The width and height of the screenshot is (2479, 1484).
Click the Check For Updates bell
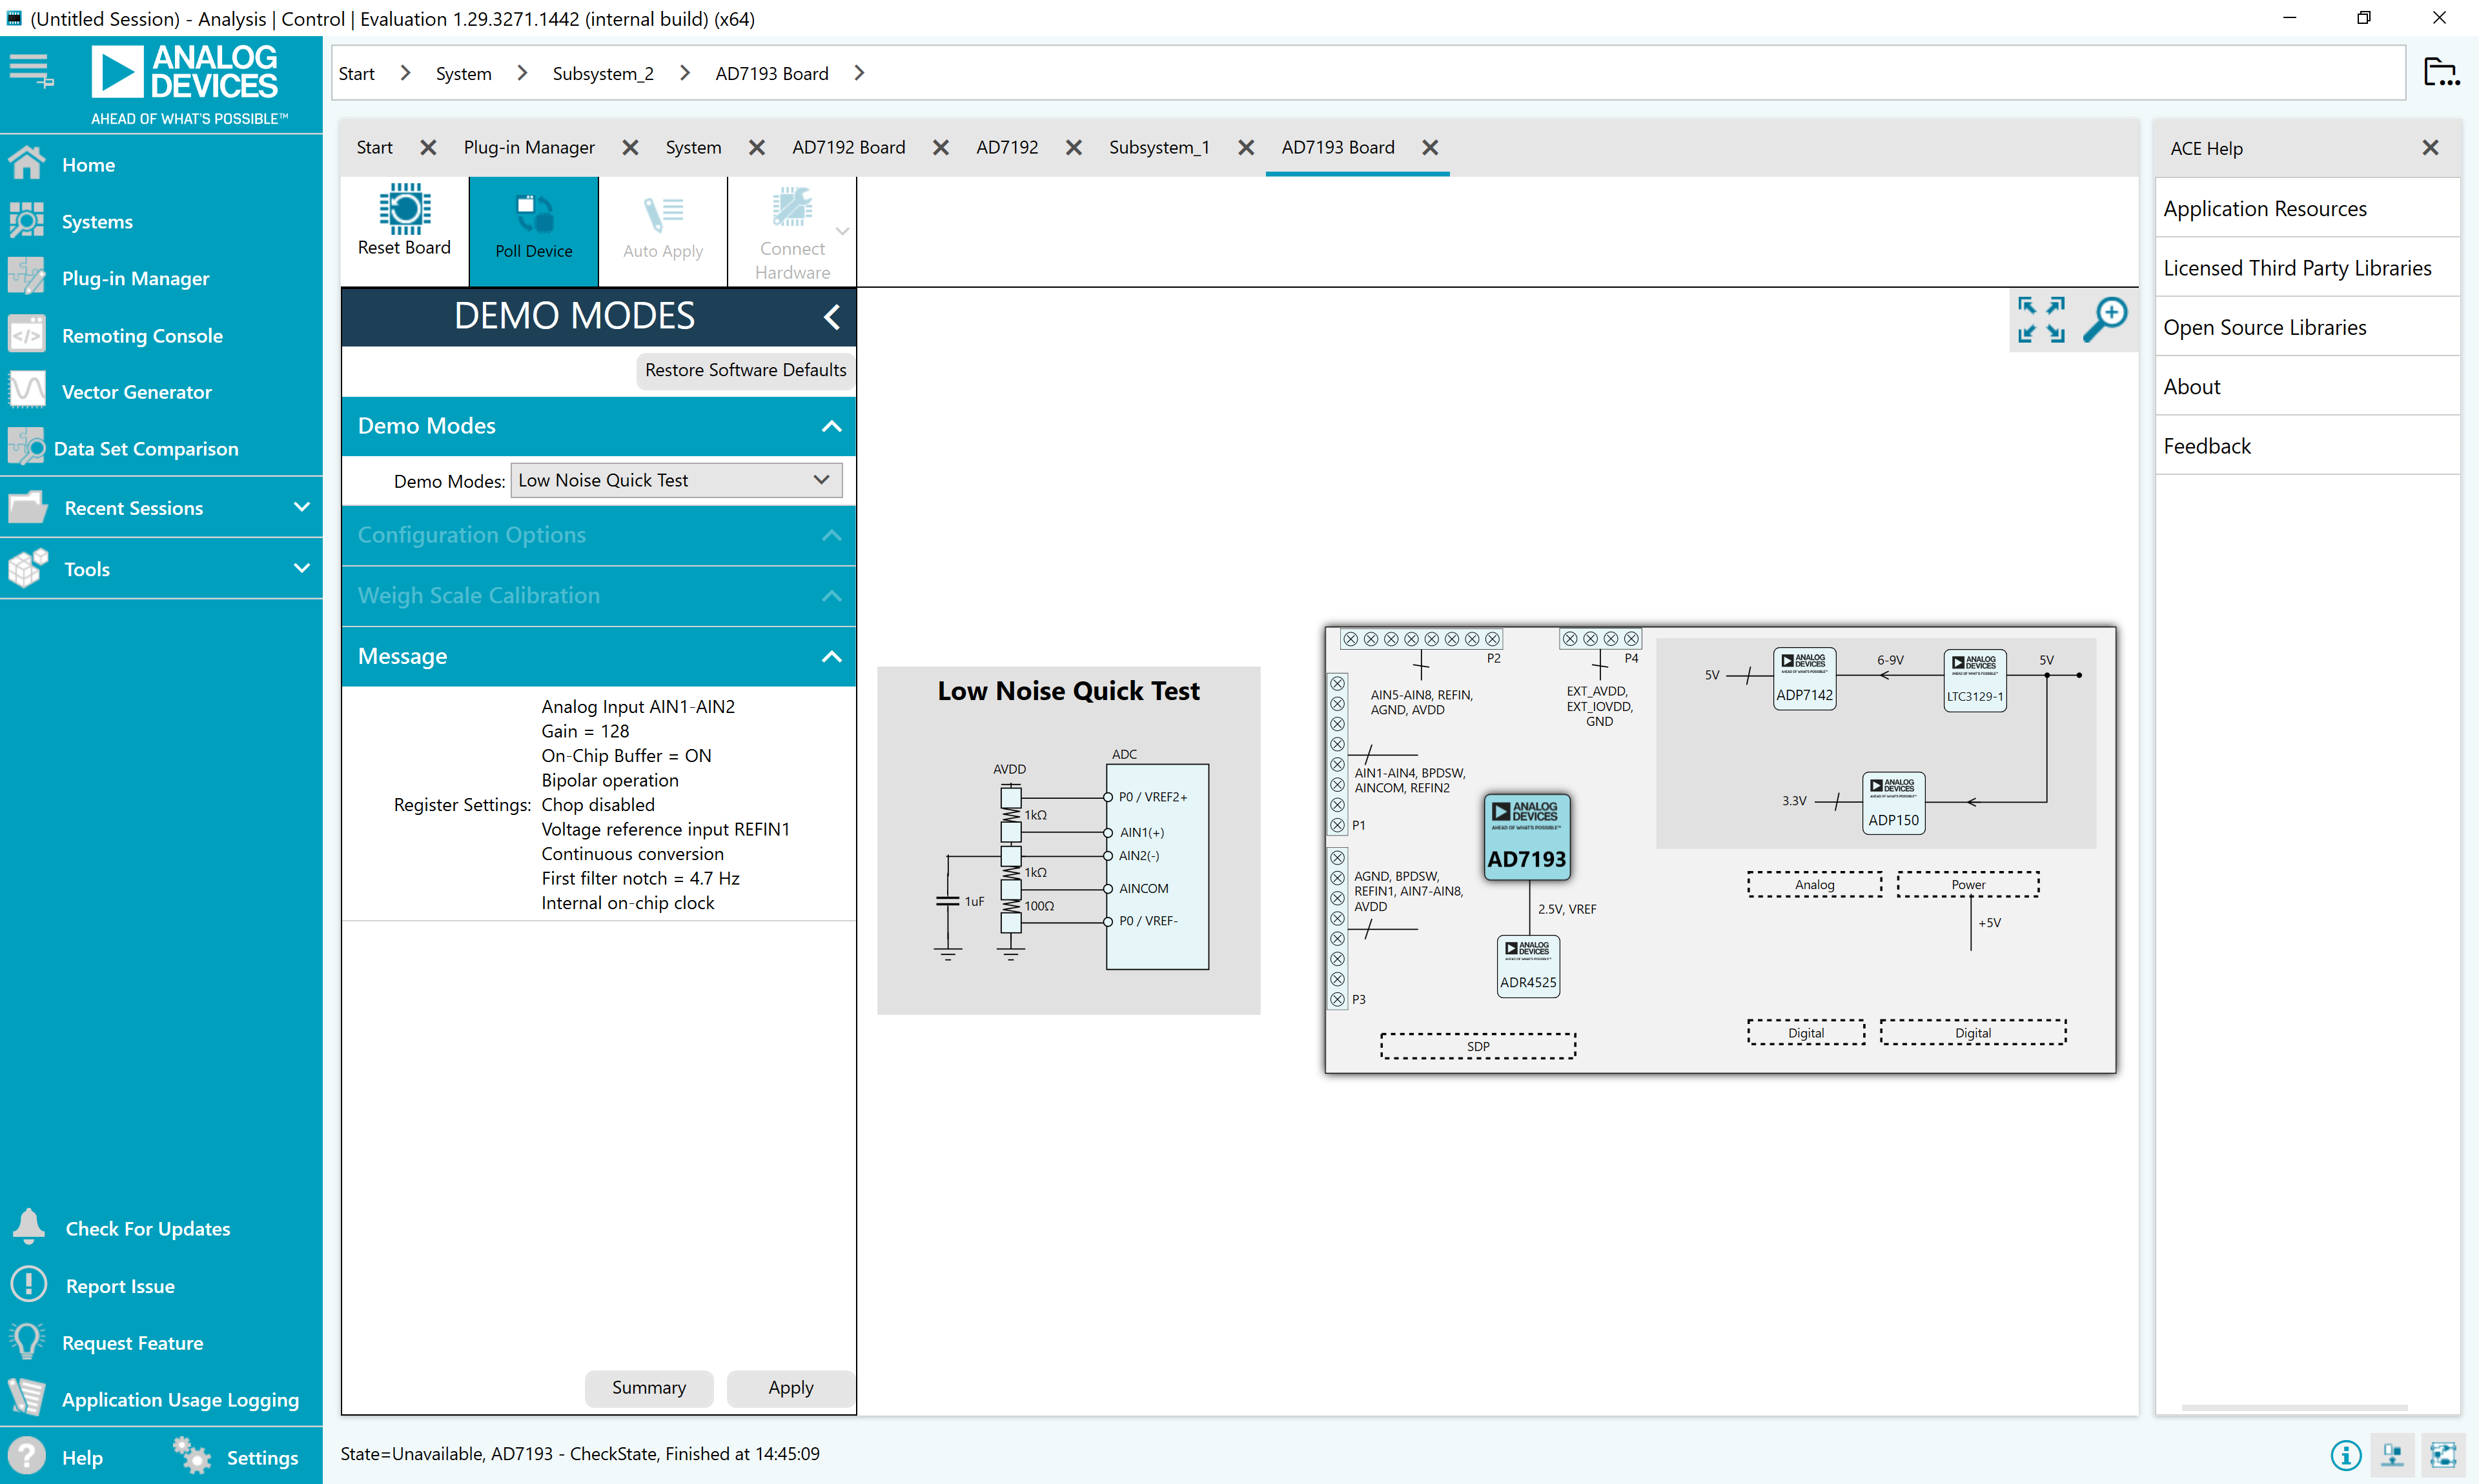click(29, 1227)
